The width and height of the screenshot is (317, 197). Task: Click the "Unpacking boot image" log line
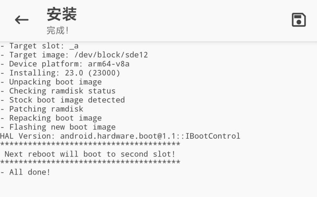click(x=51, y=82)
